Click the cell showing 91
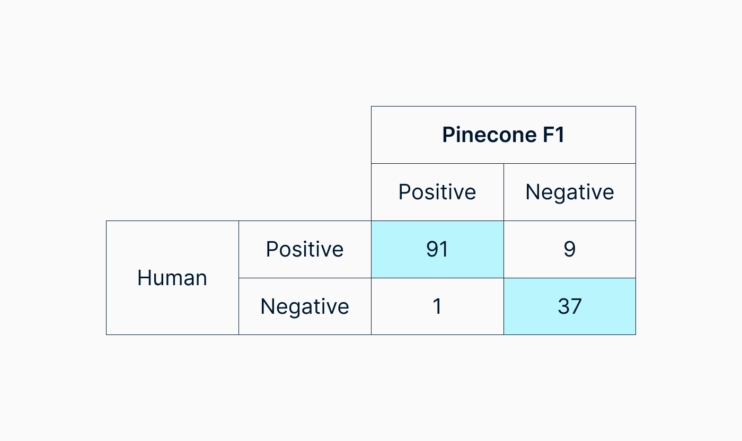The height and width of the screenshot is (441, 742). [437, 249]
